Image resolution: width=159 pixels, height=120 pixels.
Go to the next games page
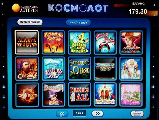tap(97, 114)
